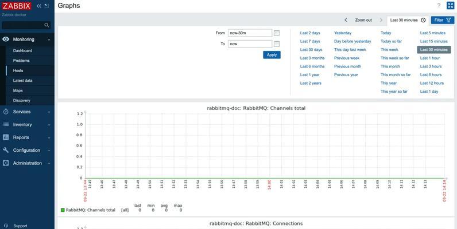Click the Apply button
This screenshot has width=457, height=229.
point(272,55)
